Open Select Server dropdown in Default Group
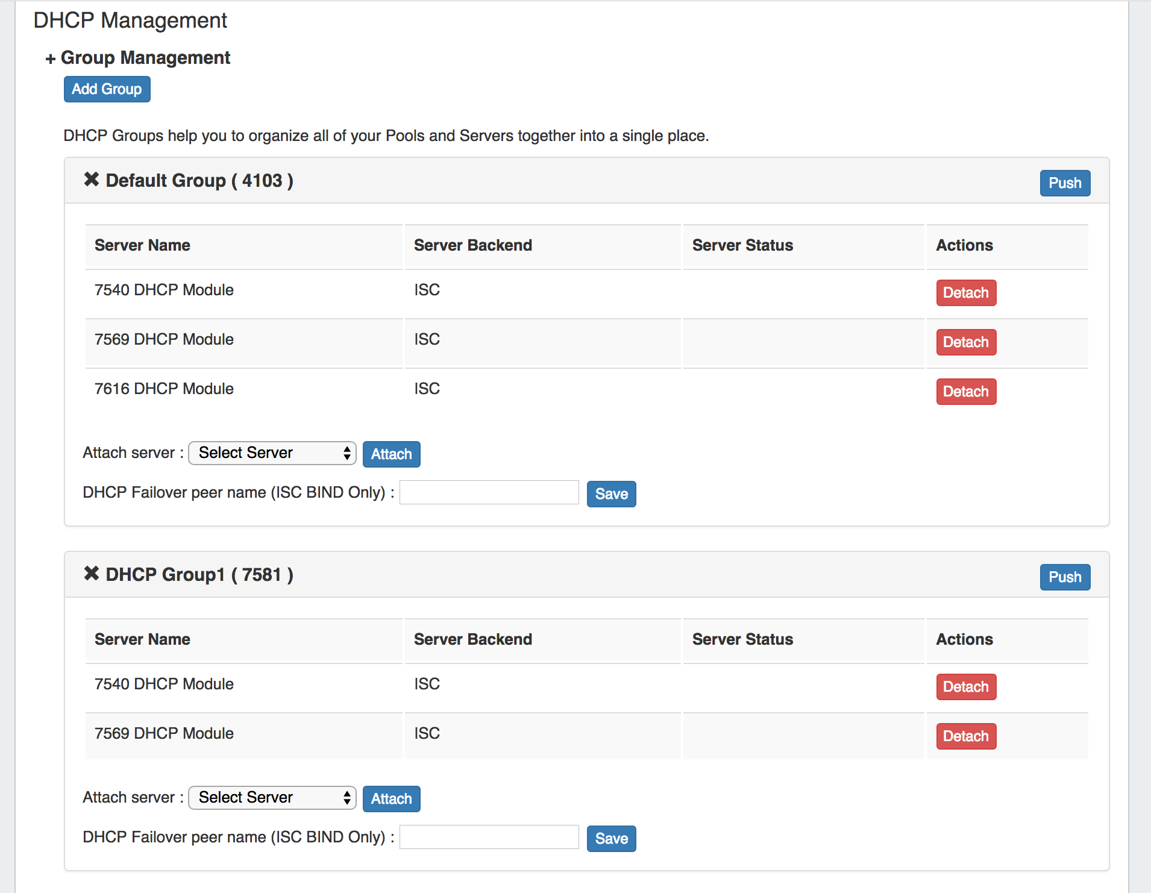The width and height of the screenshot is (1151, 893). click(272, 453)
